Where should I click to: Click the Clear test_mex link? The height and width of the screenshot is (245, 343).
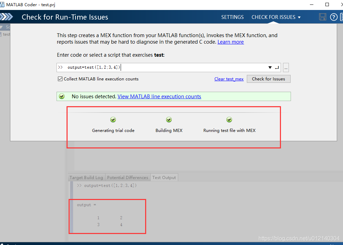coord(229,79)
